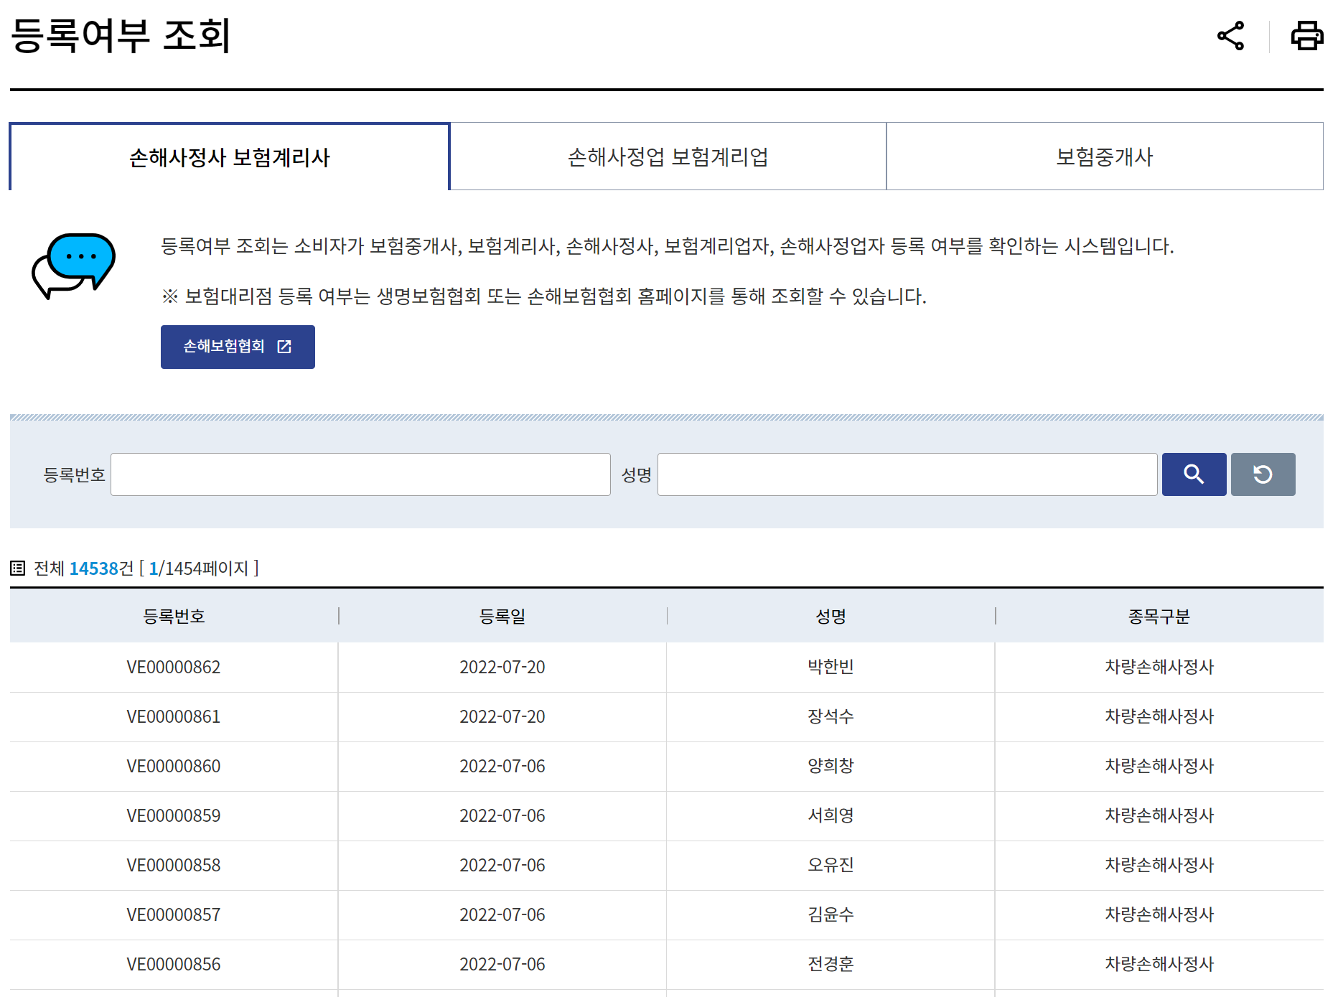Click the name 오유진

(x=831, y=865)
